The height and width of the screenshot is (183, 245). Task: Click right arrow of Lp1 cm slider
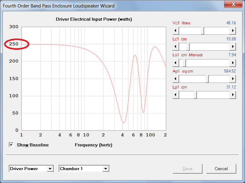point(233,95)
